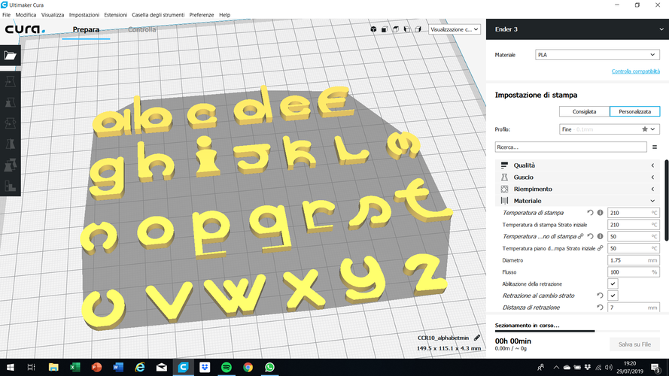
Task: Select the Scale tool in sidebar
Action: pyautogui.click(x=10, y=102)
